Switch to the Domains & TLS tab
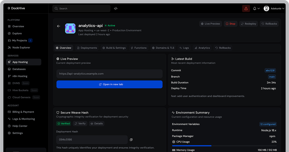 coord(163,48)
